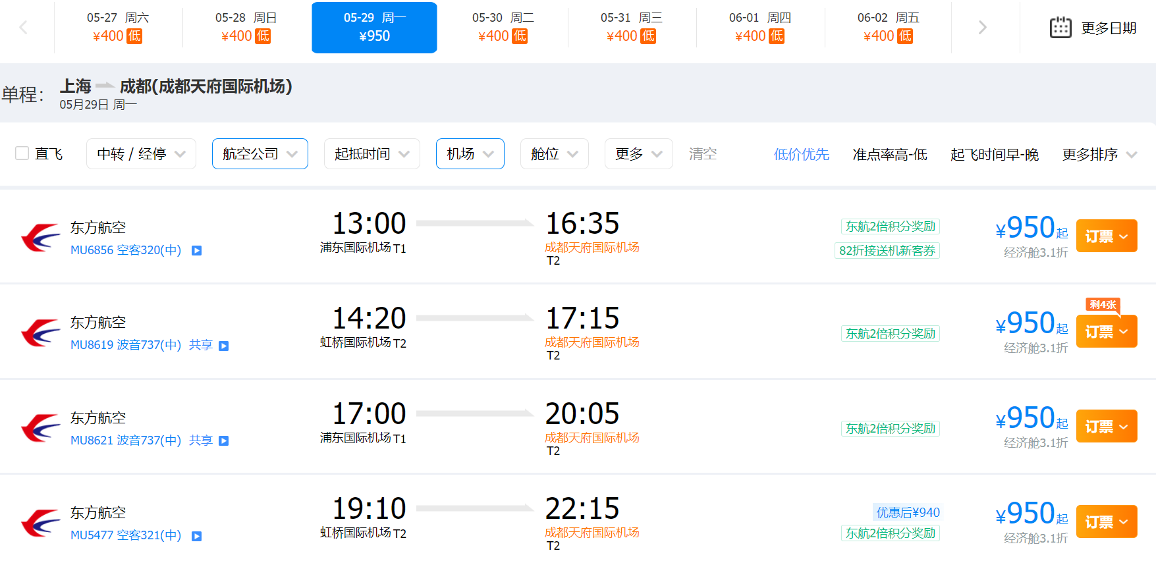1156x561 pixels.
Task: Expand the 中转 / 经停 filter dropdown
Action: coord(141,154)
